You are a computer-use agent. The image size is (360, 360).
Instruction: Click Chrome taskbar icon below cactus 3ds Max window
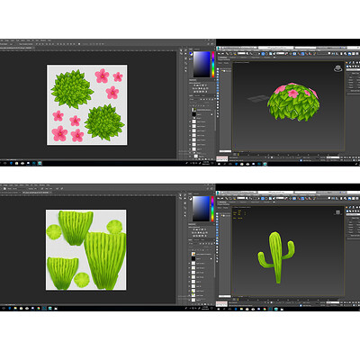pos(265,309)
